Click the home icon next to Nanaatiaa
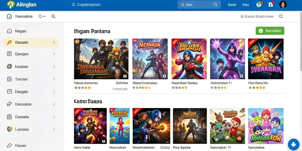 [x=9, y=17]
